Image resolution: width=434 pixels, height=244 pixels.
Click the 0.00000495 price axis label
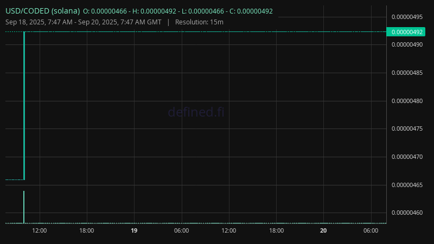(407, 17)
